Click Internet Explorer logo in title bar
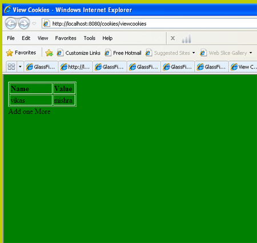Screen dimensions: 257x243 pos(7,10)
